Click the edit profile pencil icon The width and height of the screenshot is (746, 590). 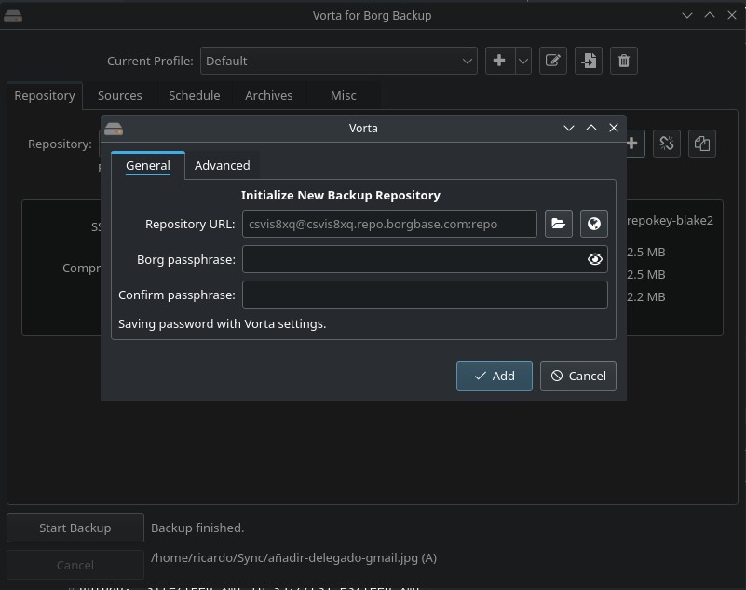(553, 61)
